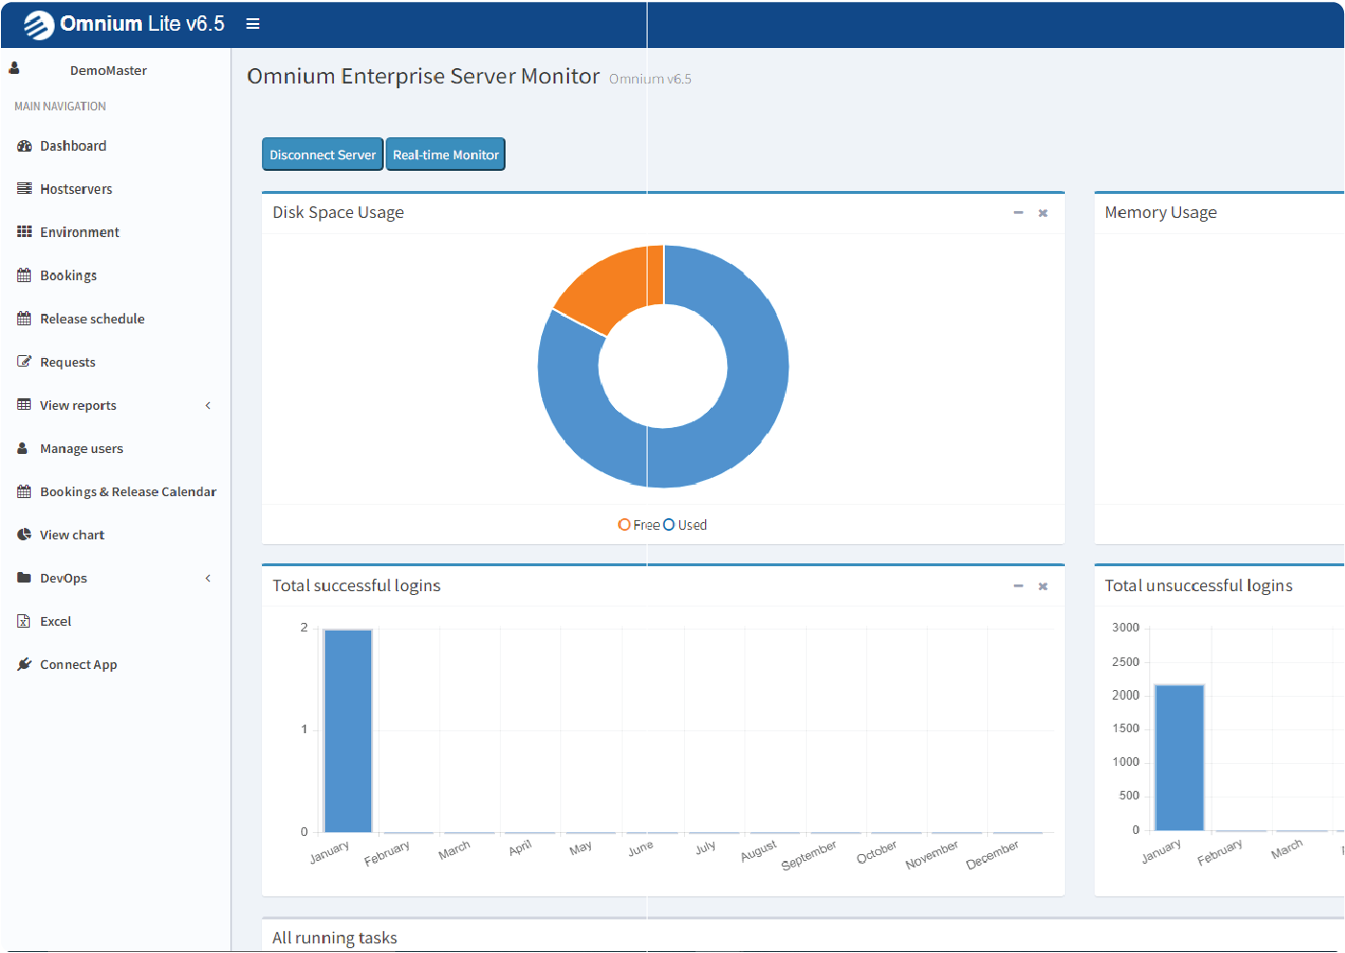
Task: Open Bookings & Release Calendar item
Action: (x=115, y=491)
